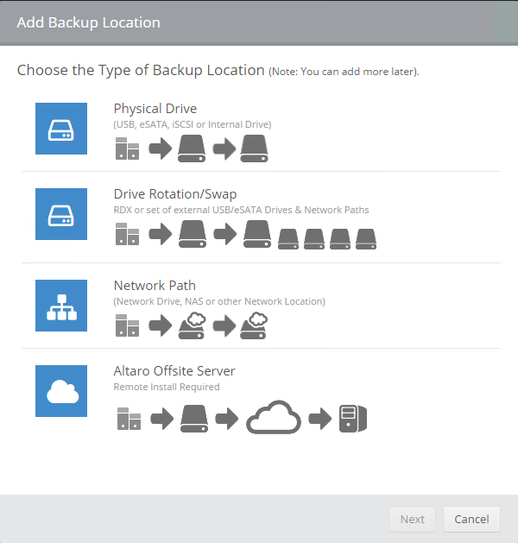Choose the Physical Drive option title
The width and height of the screenshot is (518, 543).
click(155, 109)
